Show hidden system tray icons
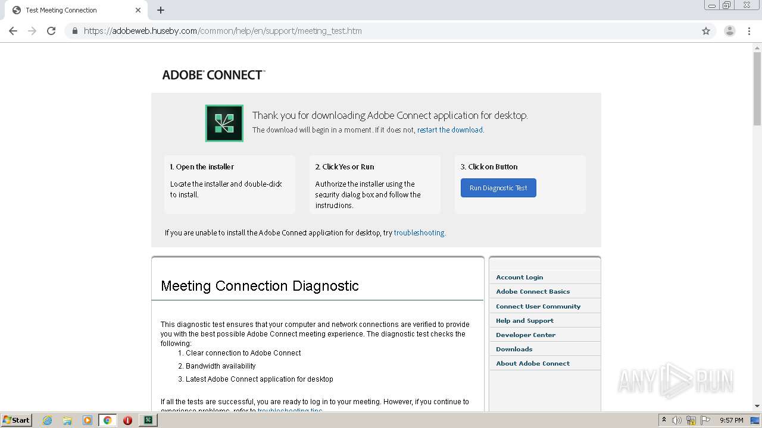762x428 pixels. point(664,420)
